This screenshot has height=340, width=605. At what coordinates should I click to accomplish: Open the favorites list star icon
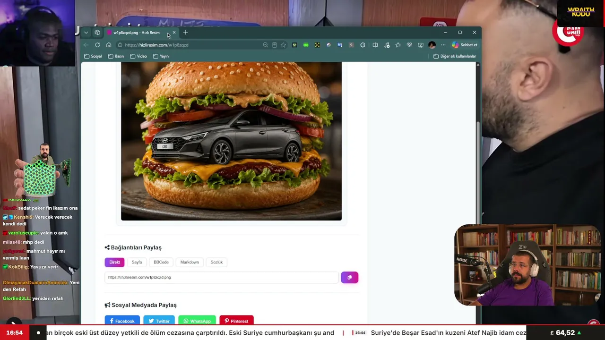pyautogui.click(x=398, y=45)
